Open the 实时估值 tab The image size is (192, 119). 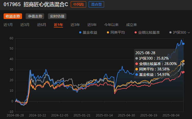click(x=57, y=16)
